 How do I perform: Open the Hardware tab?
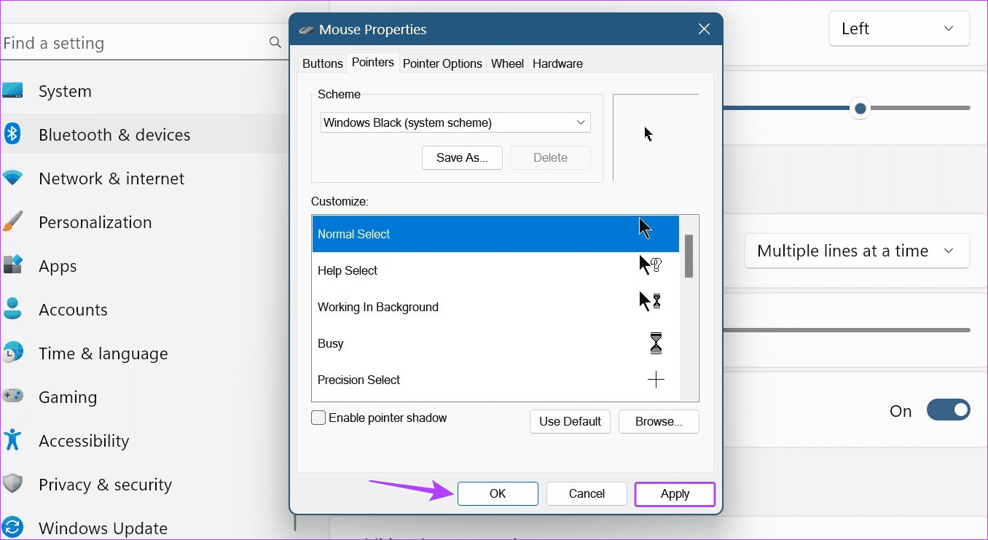click(x=557, y=63)
